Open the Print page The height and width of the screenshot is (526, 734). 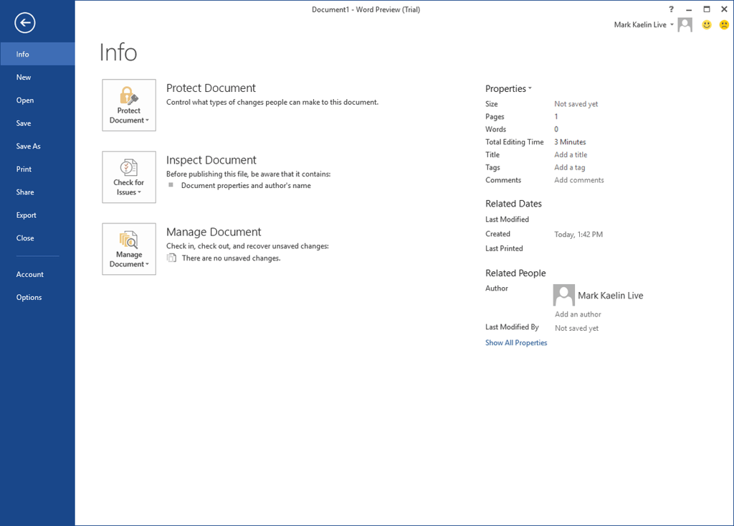tap(37, 169)
